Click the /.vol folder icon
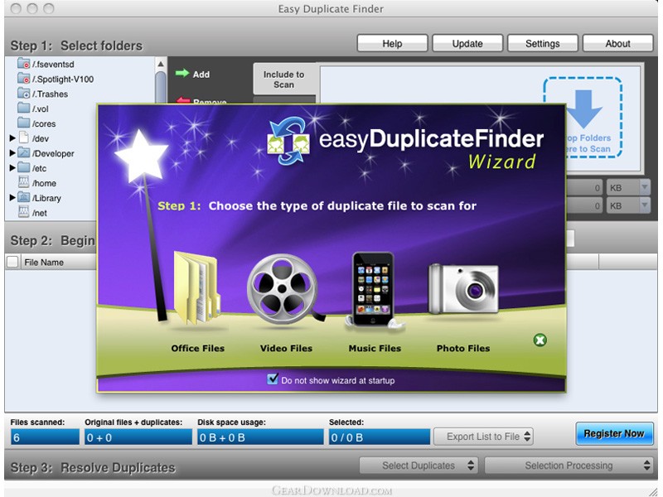This screenshot has height=497, width=663. [24, 109]
